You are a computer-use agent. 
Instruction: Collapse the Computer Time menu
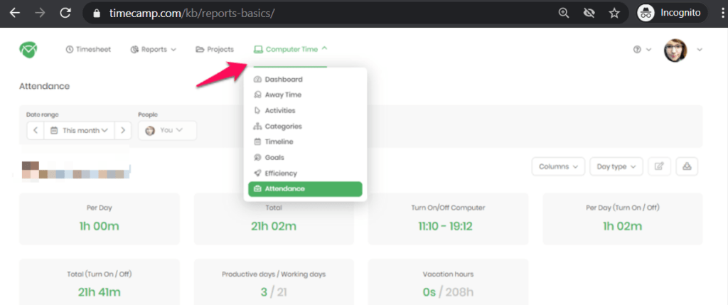(x=291, y=49)
